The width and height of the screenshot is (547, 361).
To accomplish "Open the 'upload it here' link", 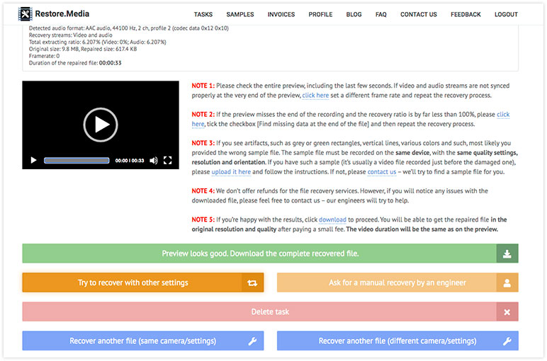I will (x=231, y=172).
